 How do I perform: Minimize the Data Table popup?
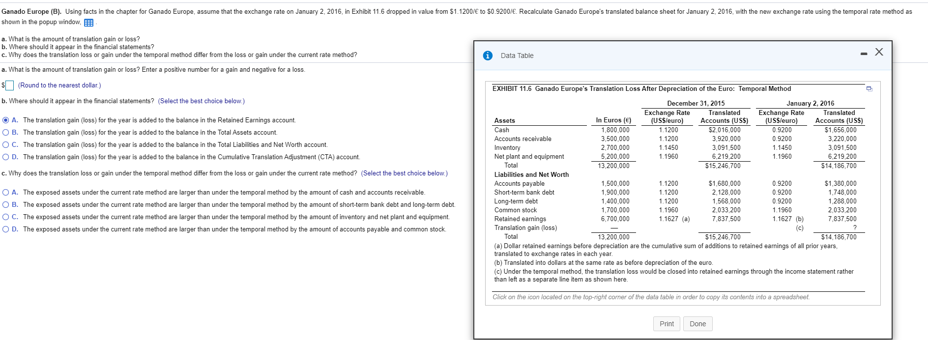point(864,54)
